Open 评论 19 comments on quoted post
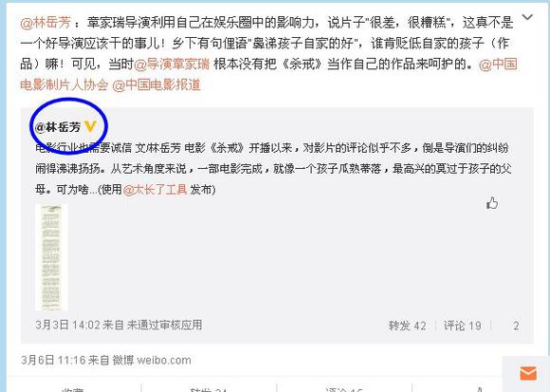This screenshot has height=392, width=550. pos(463,326)
